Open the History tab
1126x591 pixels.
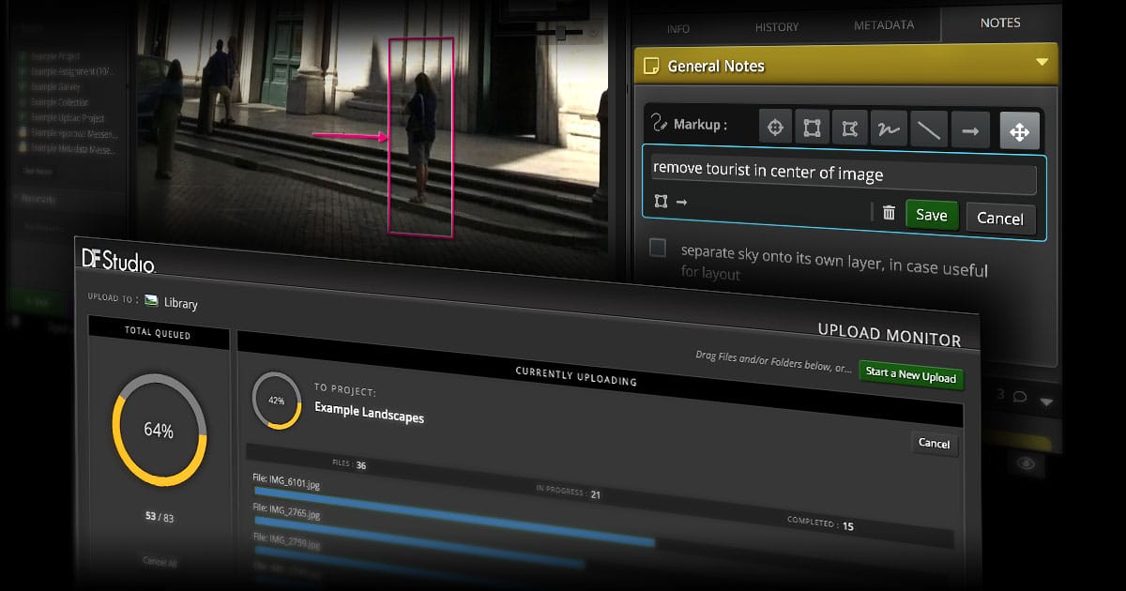(x=777, y=27)
